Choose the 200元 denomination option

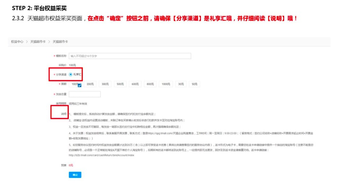(90, 84)
